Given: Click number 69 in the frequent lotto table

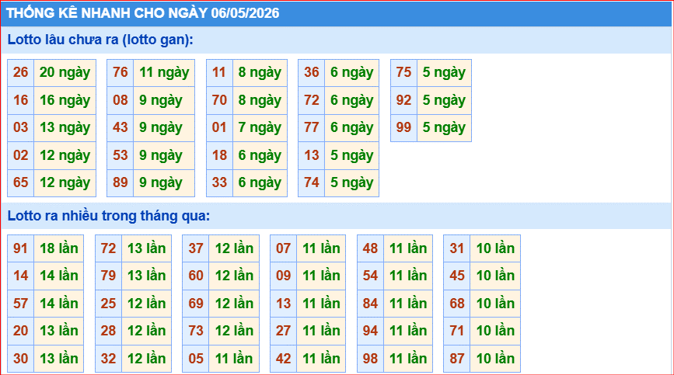Looking at the screenshot, I should tap(196, 304).
